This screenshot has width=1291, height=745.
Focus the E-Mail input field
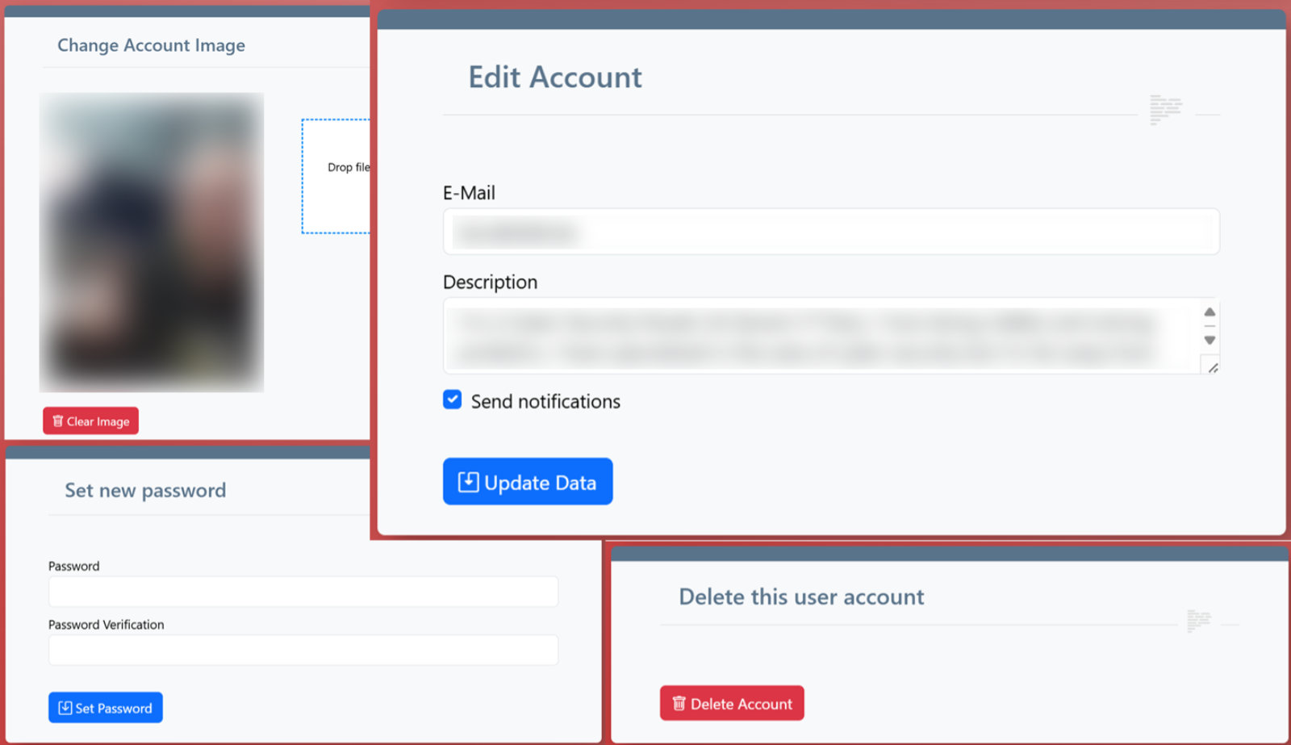click(831, 232)
